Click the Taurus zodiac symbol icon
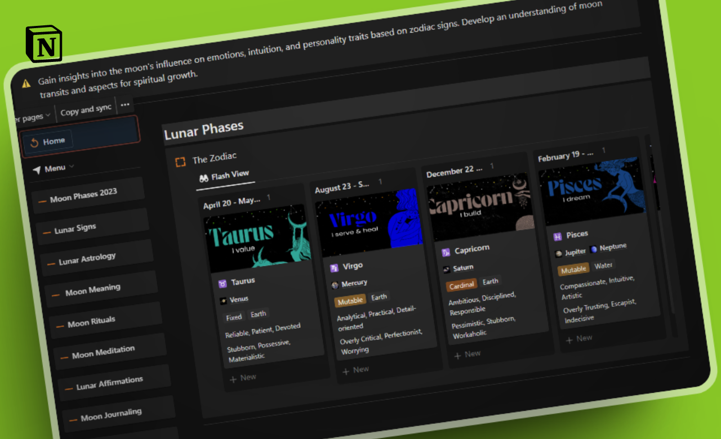The image size is (721, 439). point(222,284)
